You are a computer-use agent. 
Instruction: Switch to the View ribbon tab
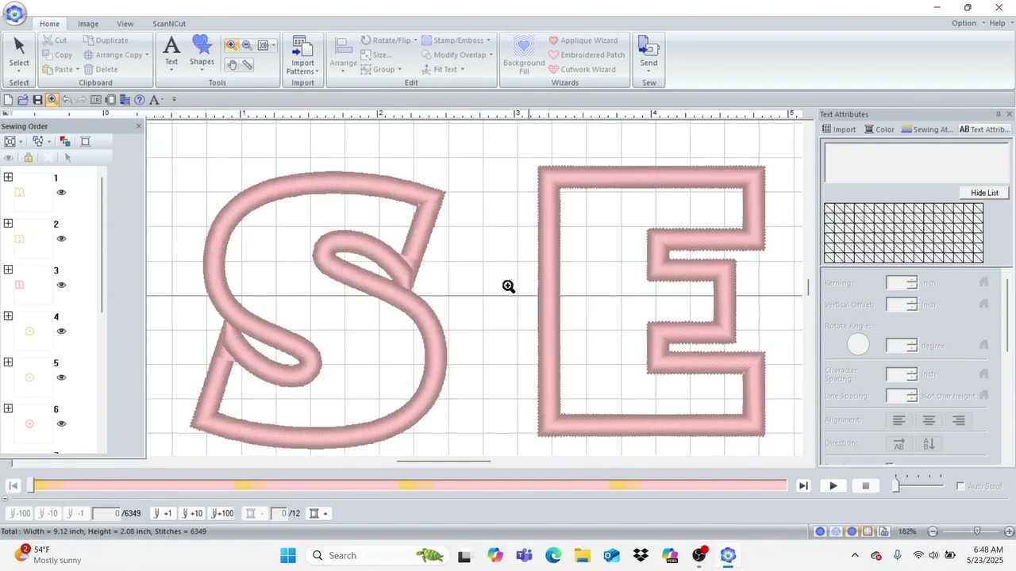point(125,24)
